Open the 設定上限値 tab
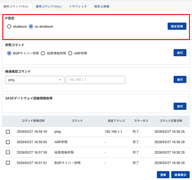Screen dimensions: 192x180 click(102, 6)
